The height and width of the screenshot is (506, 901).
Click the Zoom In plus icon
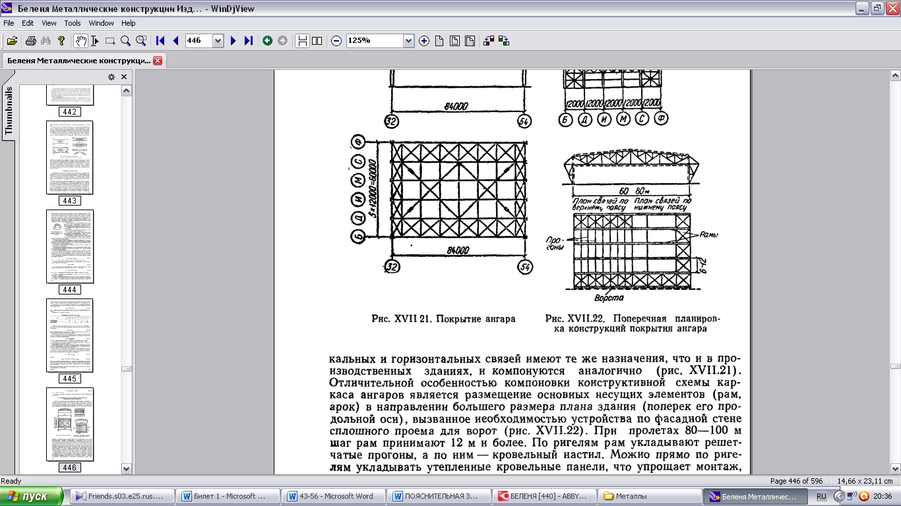pyautogui.click(x=424, y=41)
